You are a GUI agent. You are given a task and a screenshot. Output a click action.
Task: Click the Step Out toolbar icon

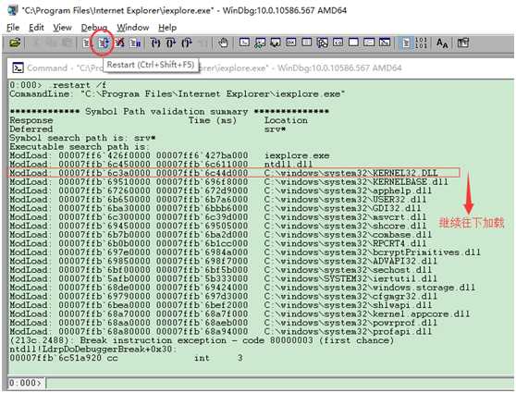[187, 43]
